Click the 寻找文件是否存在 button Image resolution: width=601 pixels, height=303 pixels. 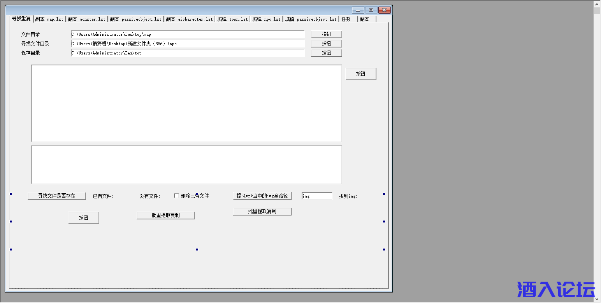coord(57,196)
